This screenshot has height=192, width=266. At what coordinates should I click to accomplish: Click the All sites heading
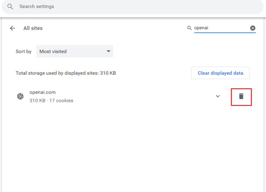[x=33, y=28]
